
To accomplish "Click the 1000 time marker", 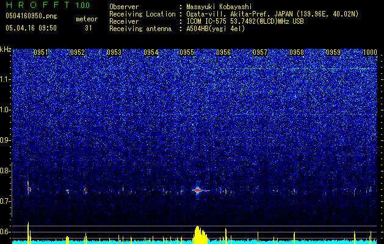I will coord(370,52).
